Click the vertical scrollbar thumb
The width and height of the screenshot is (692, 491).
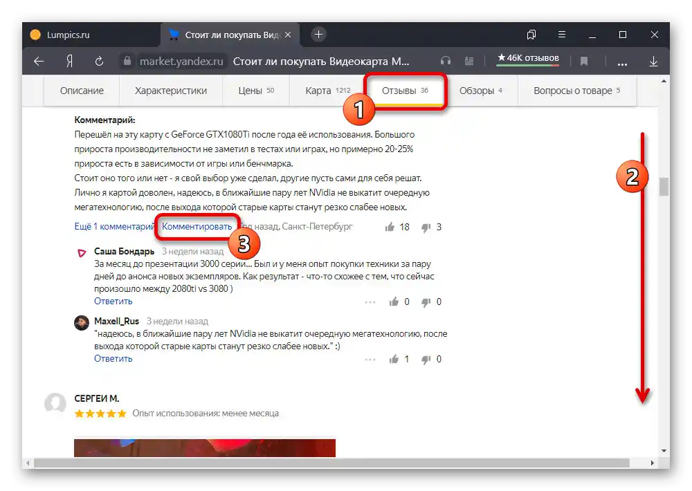point(664,186)
